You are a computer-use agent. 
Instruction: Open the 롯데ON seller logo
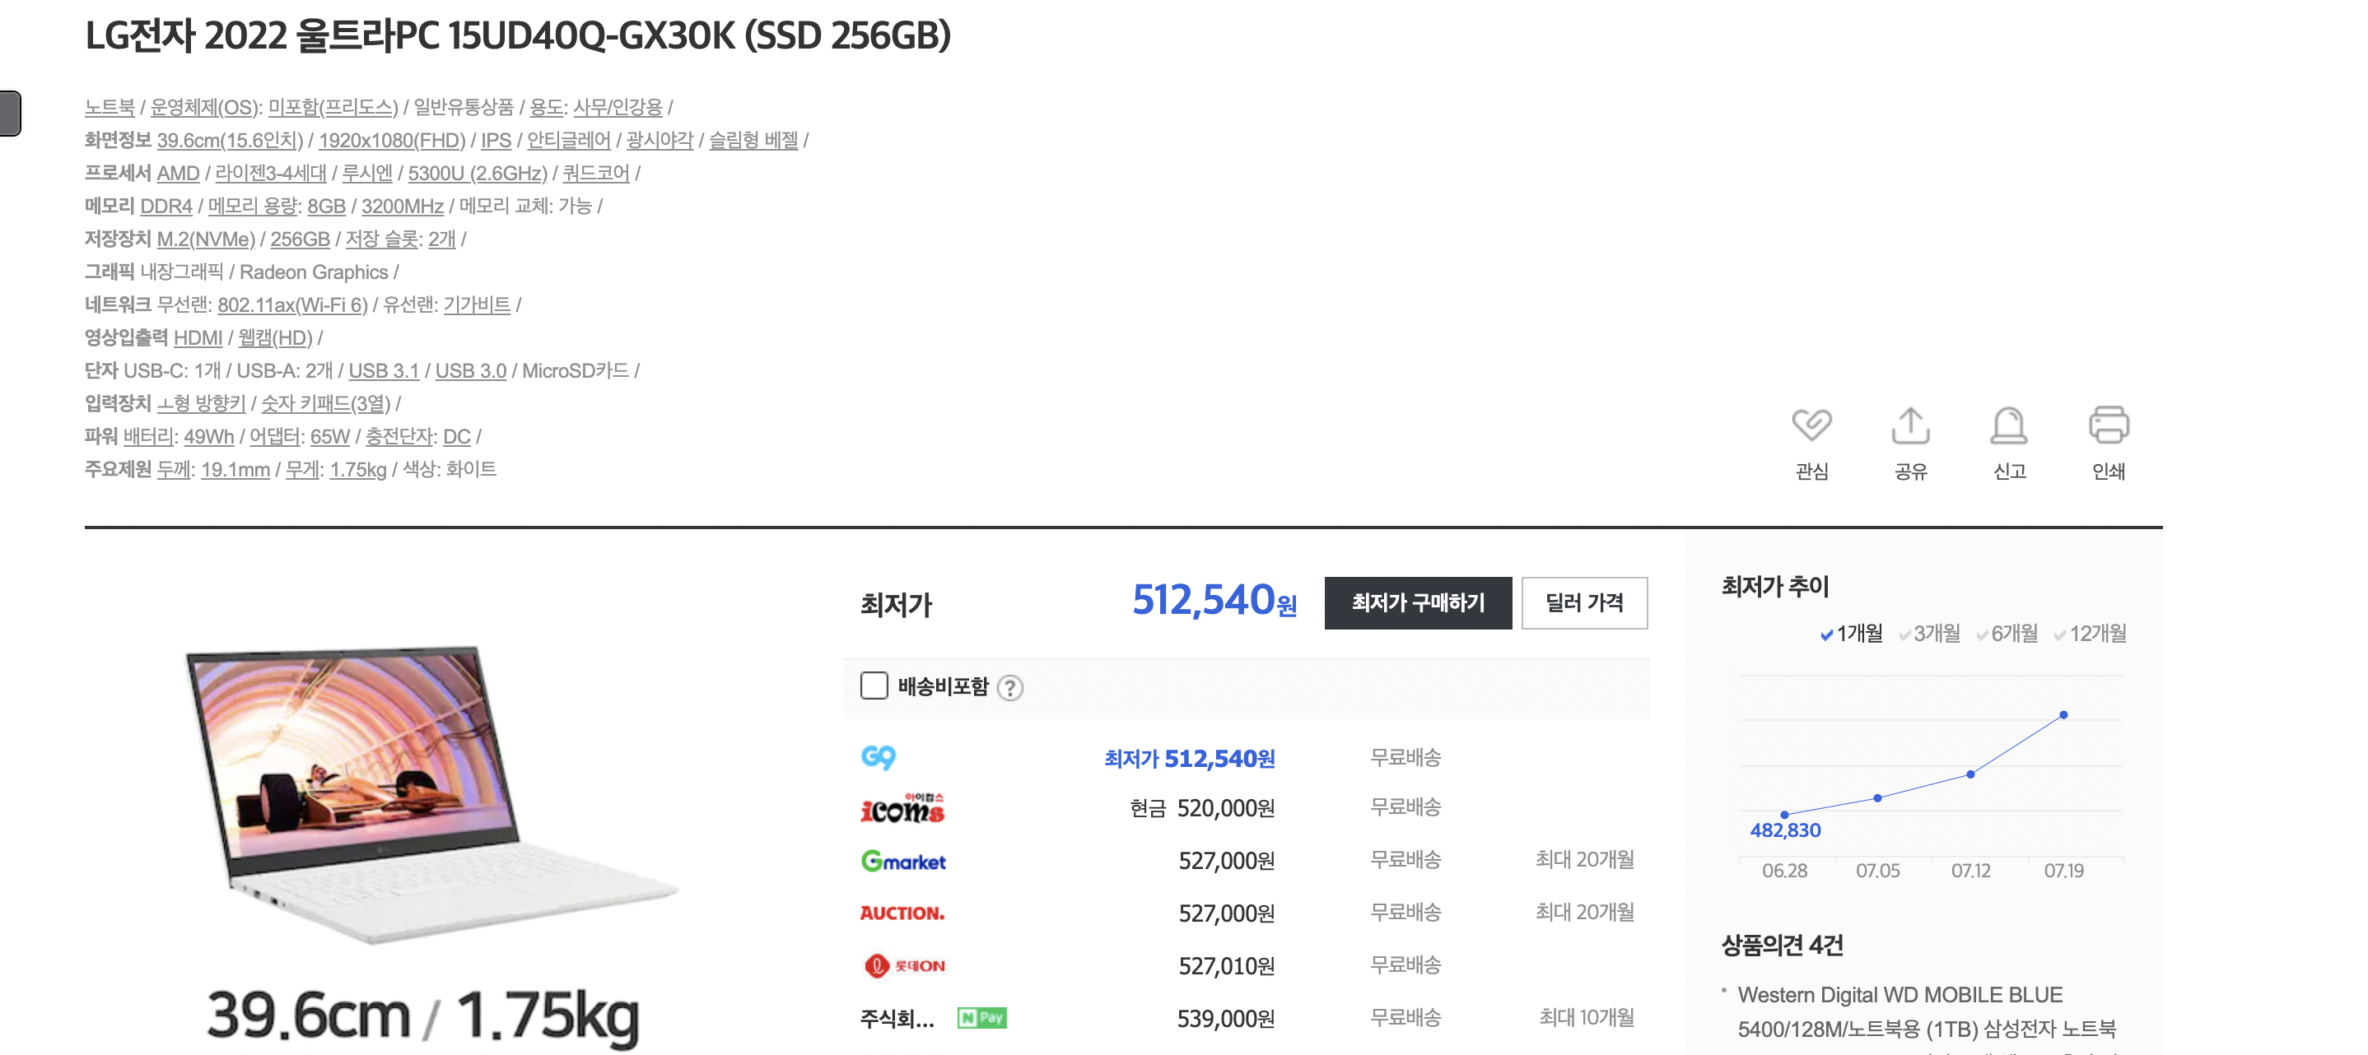pyautogui.click(x=905, y=966)
